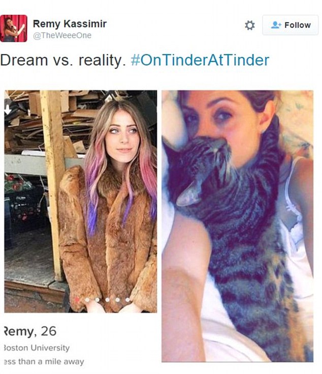The height and width of the screenshot is (374, 322).
Task: Select the fifth photo indicator dot
Action: pos(117,300)
